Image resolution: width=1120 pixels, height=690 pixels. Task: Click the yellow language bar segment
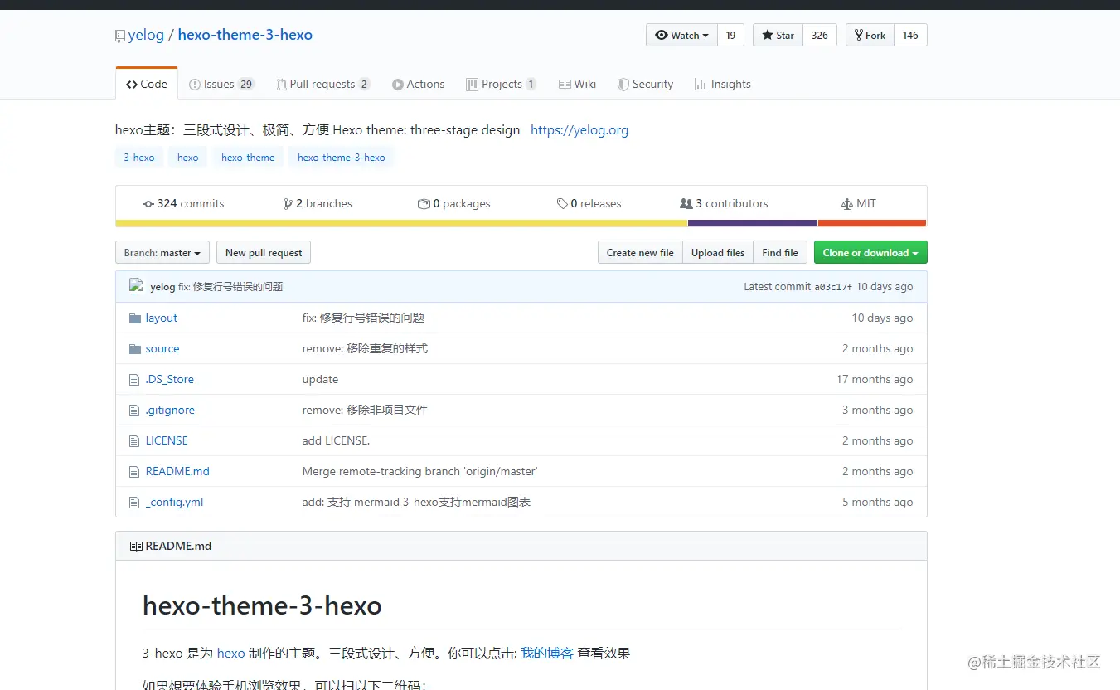[401, 223]
